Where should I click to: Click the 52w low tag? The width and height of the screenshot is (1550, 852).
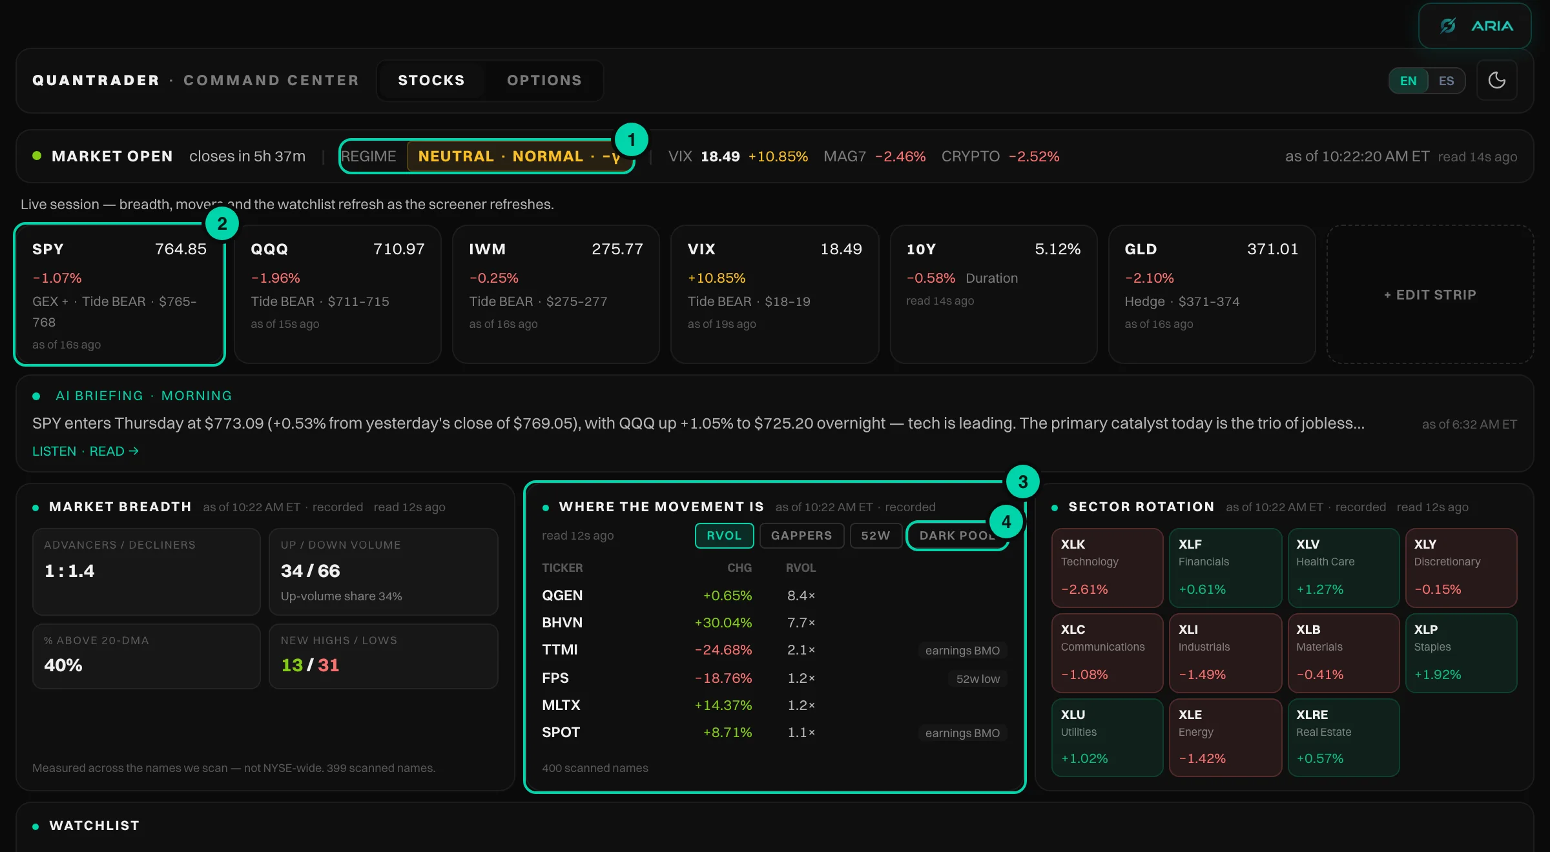click(978, 679)
